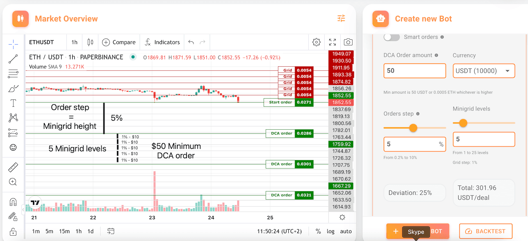
Task: Click the zoom in magnifier tool
Action: (x=13, y=182)
